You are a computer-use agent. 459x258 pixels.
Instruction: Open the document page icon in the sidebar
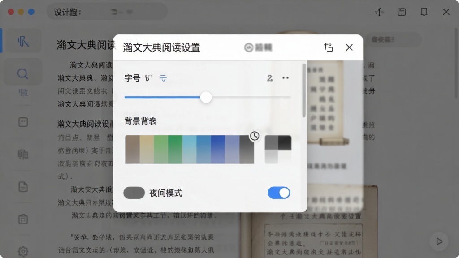tap(23, 187)
